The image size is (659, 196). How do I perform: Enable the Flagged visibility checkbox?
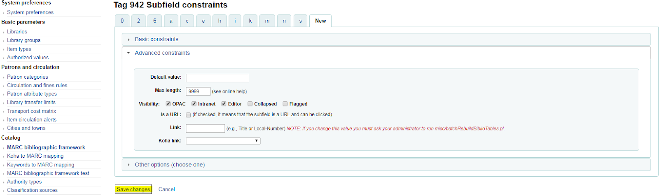tap(285, 104)
